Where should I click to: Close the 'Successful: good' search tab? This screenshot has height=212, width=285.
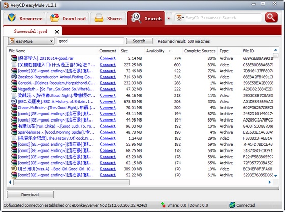click(x=57, y=32)
